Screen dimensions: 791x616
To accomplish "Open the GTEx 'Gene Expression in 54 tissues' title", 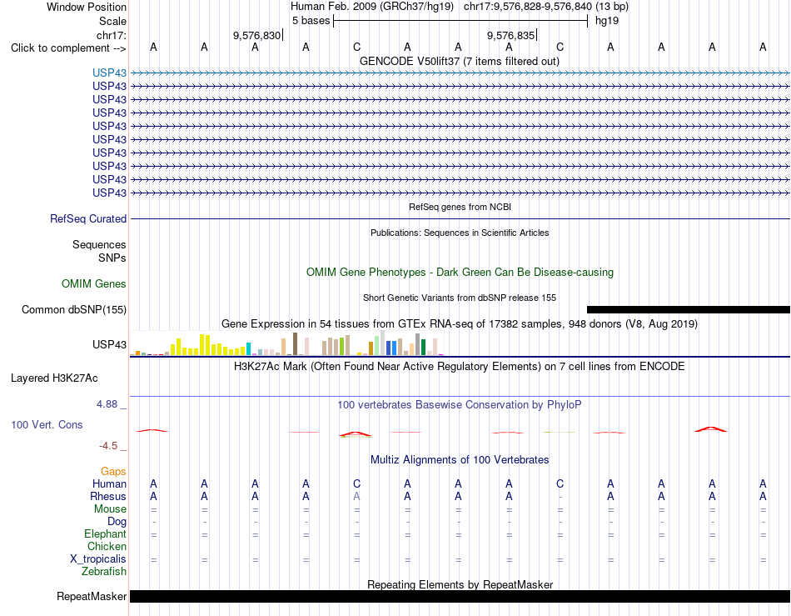I will (460, 323).
